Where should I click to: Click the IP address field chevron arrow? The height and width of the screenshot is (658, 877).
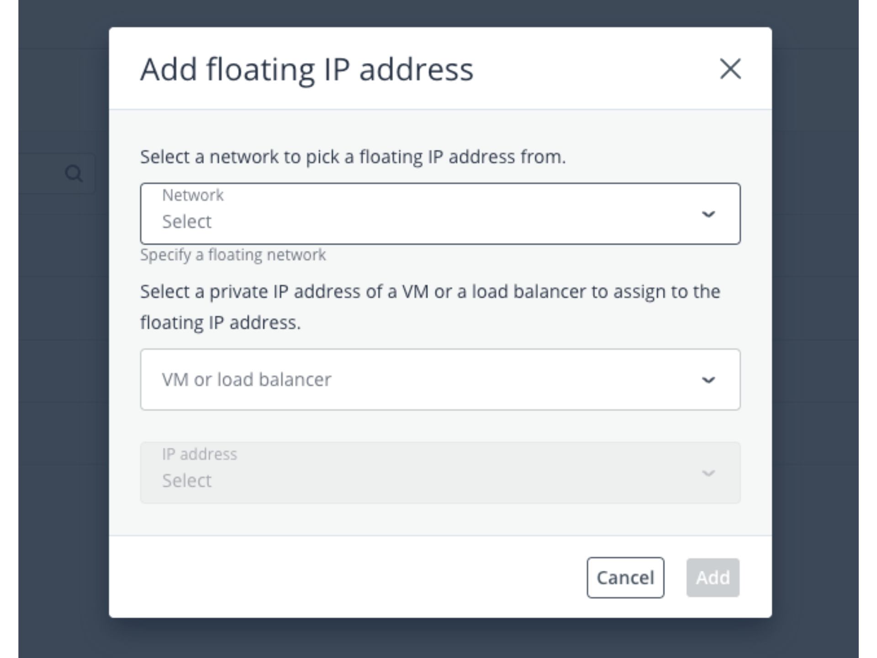tap(708, 473)
